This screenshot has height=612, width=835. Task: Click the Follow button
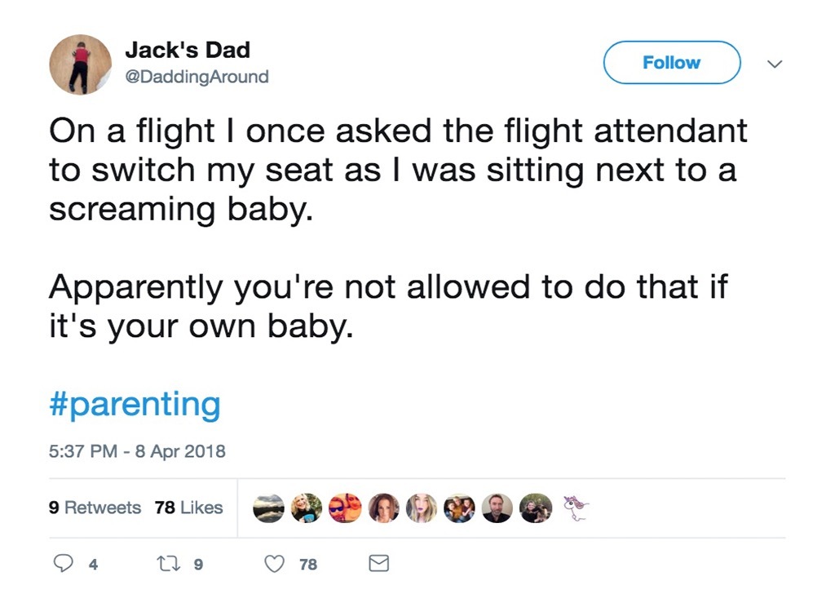click(x=671, y=62)
